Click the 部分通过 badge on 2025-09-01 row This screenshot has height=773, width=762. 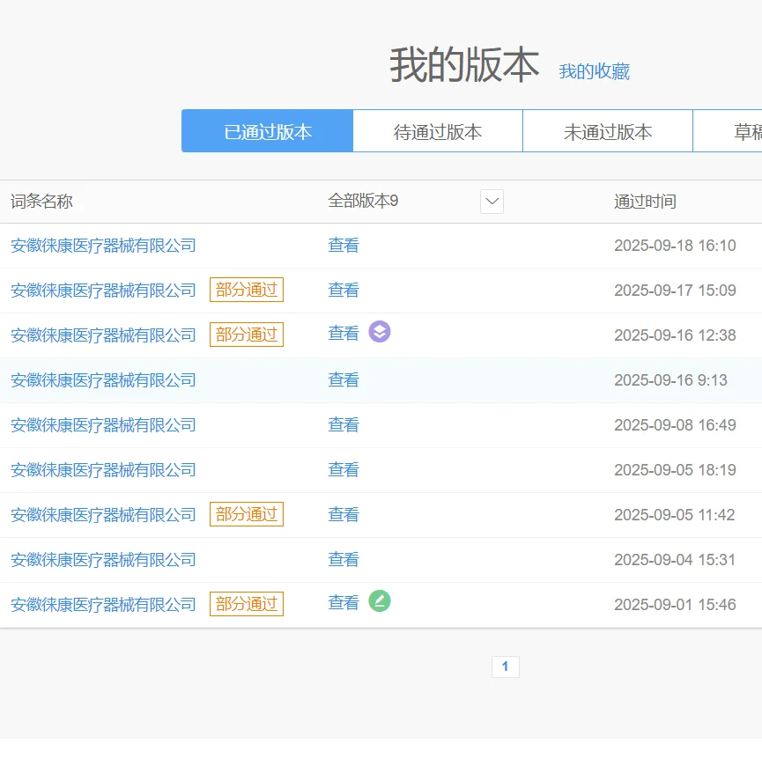pos(246,603)
